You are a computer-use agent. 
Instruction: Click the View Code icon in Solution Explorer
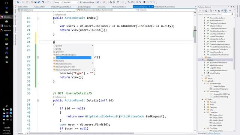(229, 10)
